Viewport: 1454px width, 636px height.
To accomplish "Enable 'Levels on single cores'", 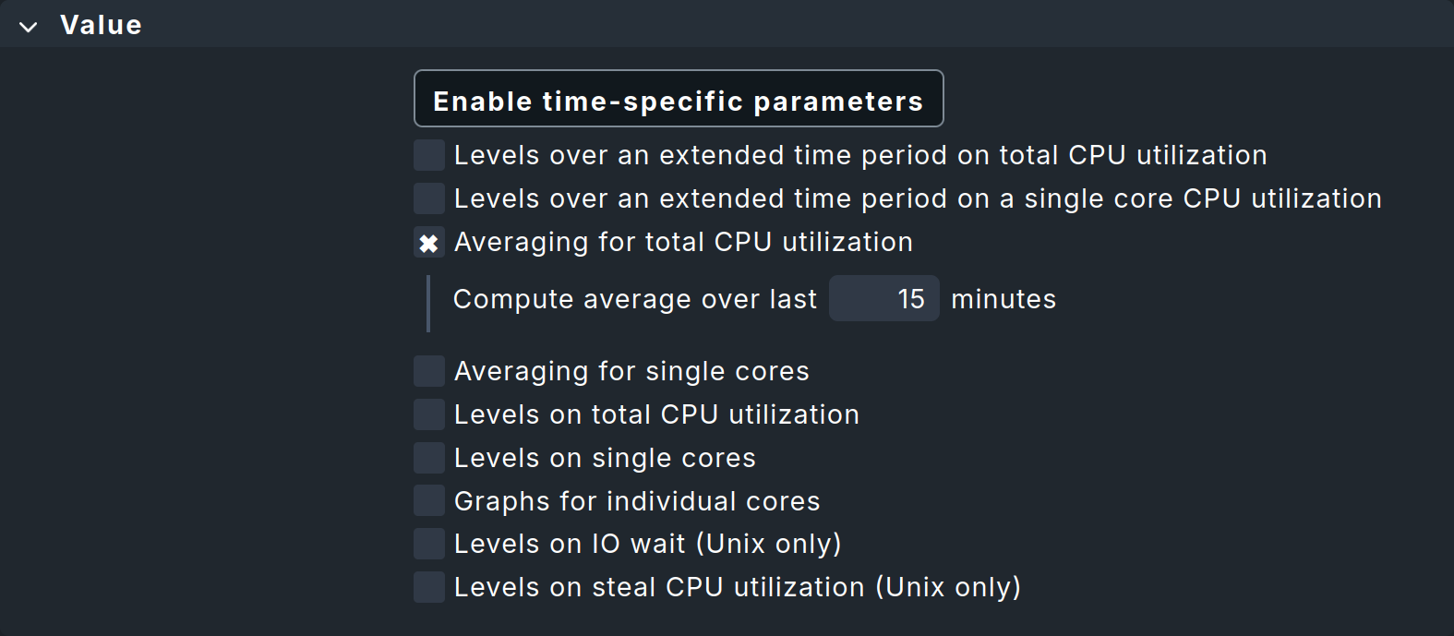I will [428, 458].
